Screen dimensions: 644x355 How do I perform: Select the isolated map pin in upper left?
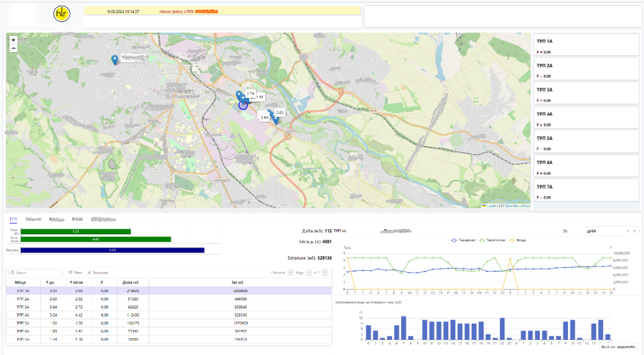(115, 60)
